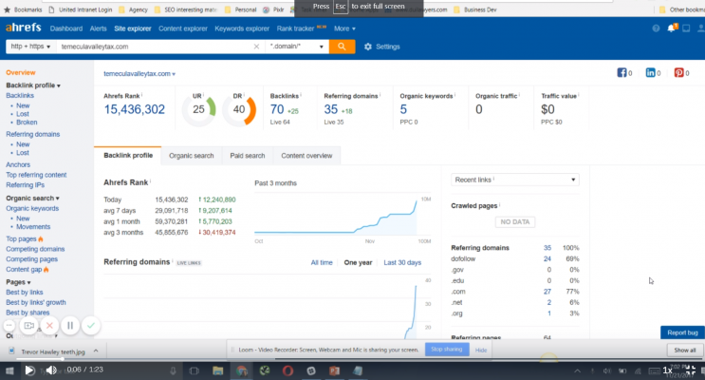Screen dimensions: 705x380
Task: Open the More menu in navigation
Action: (346, 28)
